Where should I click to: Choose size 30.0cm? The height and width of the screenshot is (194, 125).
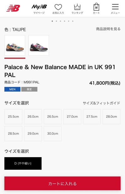pyautogui.click(x=53, y=134)
